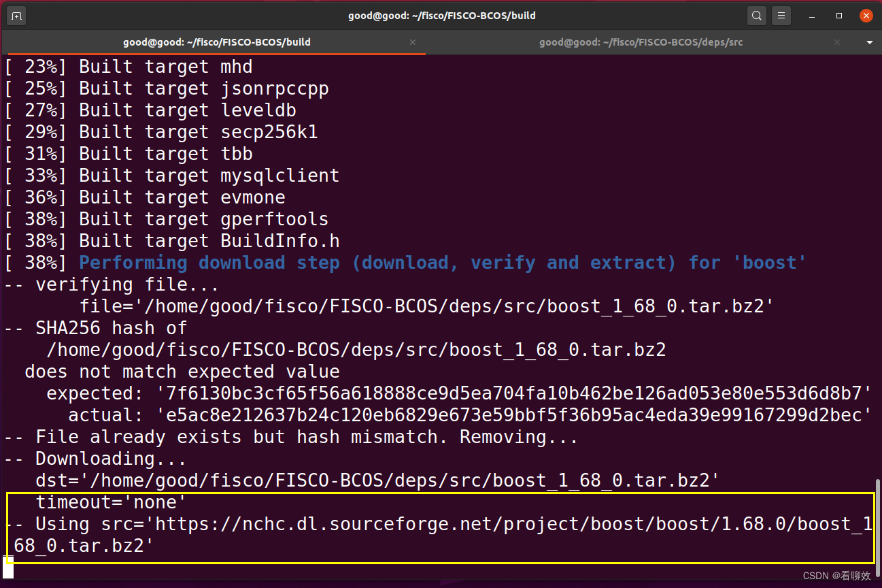This screenshot has width=882, height=588.
Task: Click the expected hash value starting 7f6130bc
Action: tap(514, 393)
